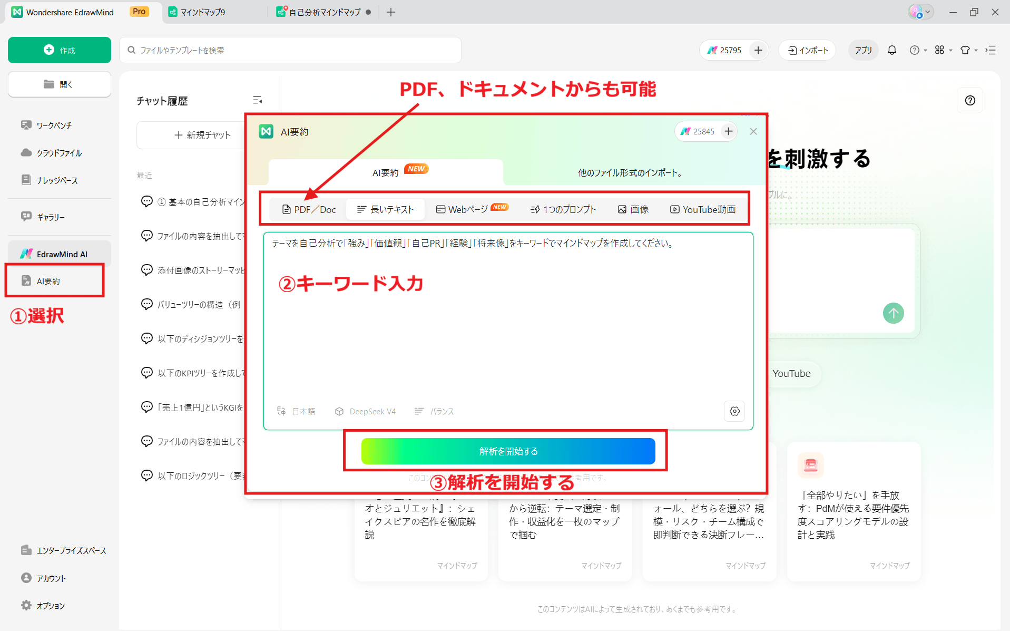Click the help circle icon on the right
Viewport: 1010px width, 631px height.
pyautogui.click(x=970, y=100)
